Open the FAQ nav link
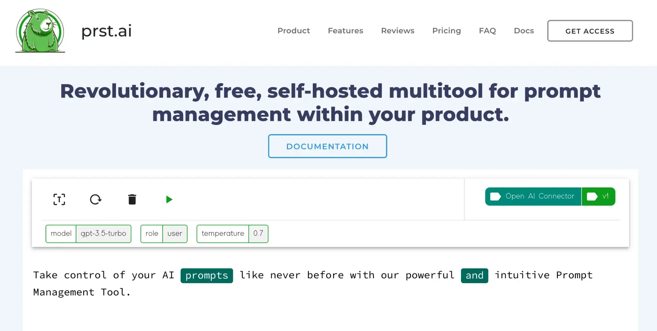Viewport: 657px width, 331px height. coord(487,31)
